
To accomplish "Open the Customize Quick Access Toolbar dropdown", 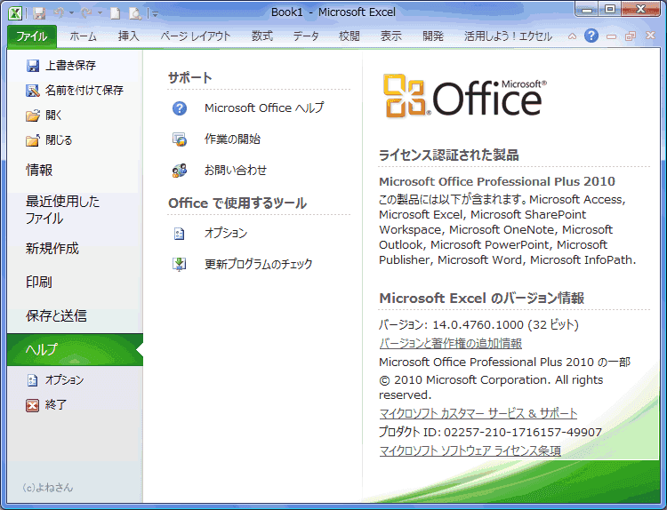I will (156, 14).
